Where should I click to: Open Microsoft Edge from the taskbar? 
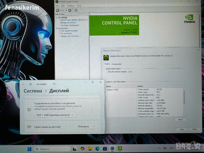pos(97,148)
